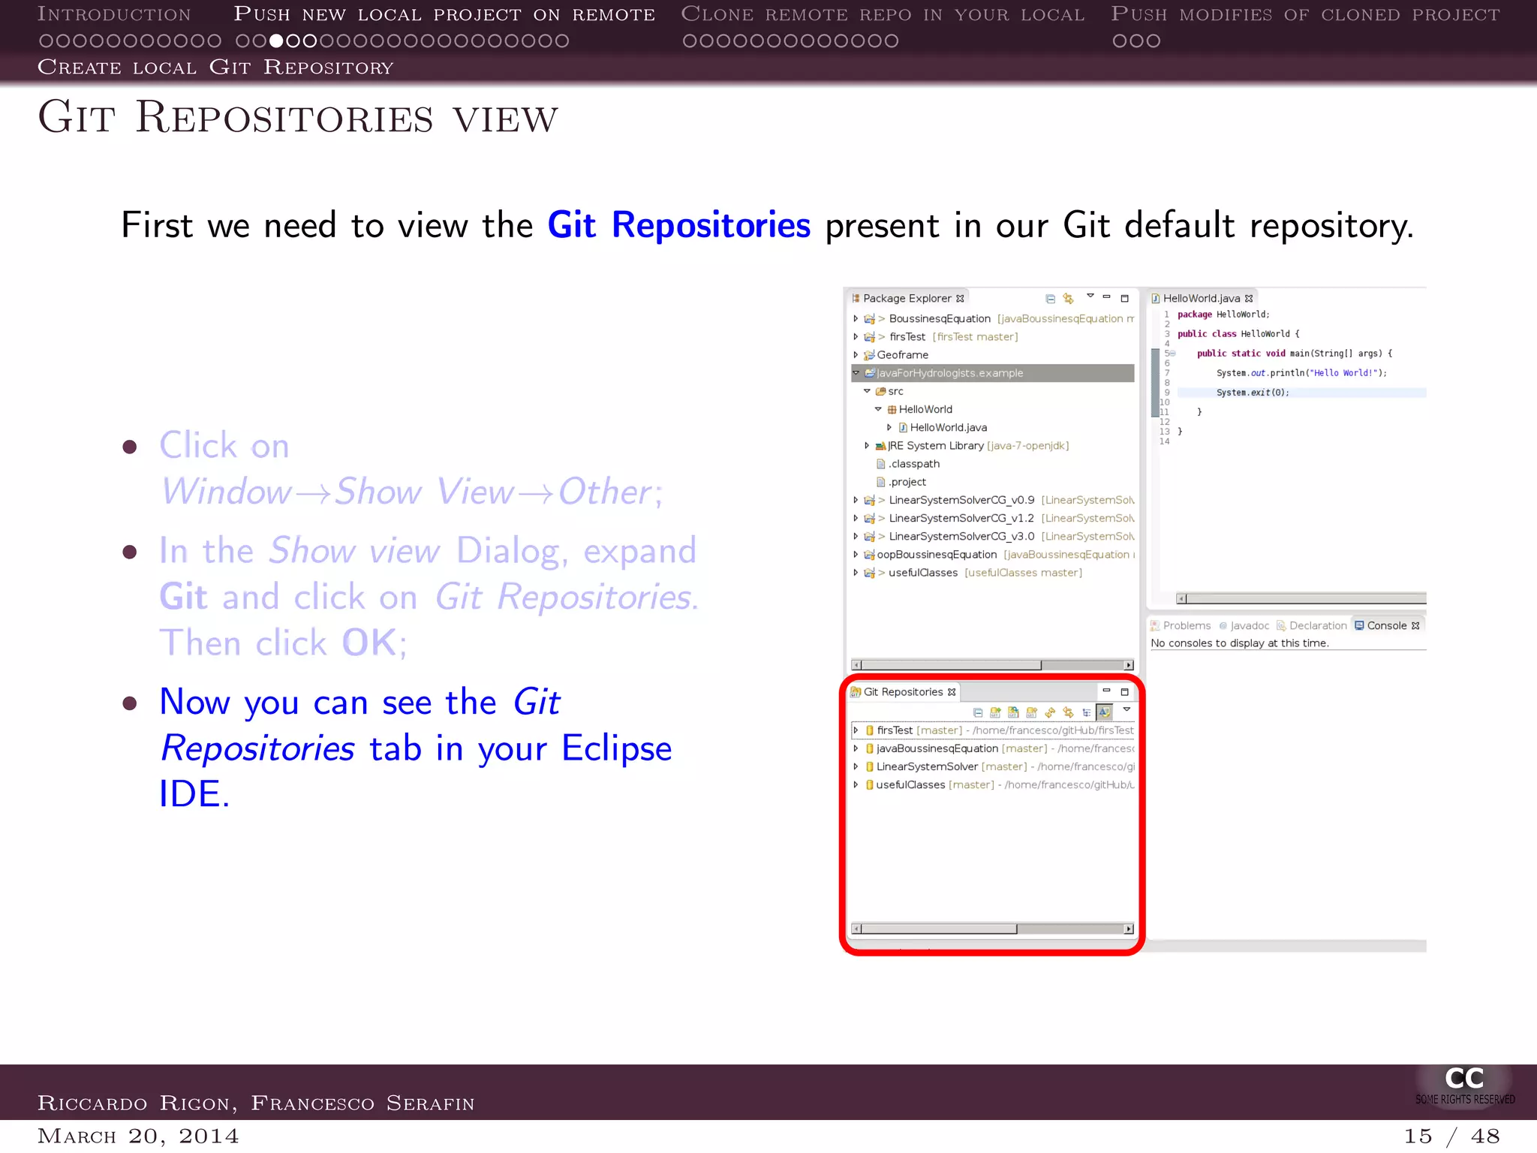The image size is (1537, 1153).
Task: Minimize the Package Explorer view
Action: (x=1106, y=297)
